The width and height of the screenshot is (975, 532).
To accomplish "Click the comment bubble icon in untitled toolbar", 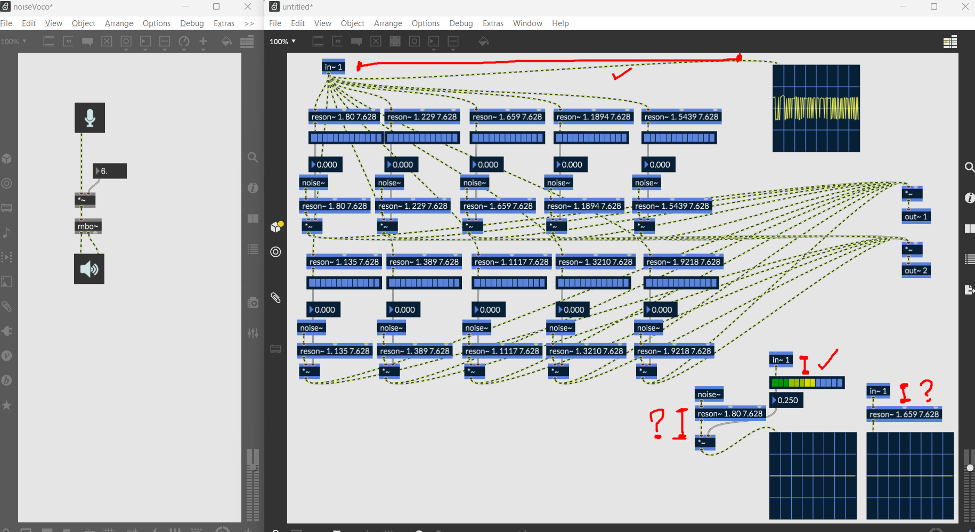I will point(356,42).
